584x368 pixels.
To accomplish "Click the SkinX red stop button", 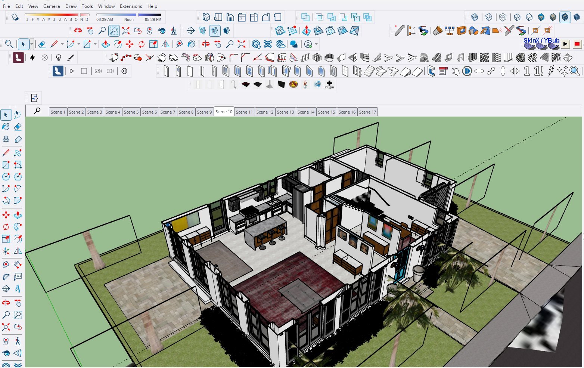I will tap(577, 44).
